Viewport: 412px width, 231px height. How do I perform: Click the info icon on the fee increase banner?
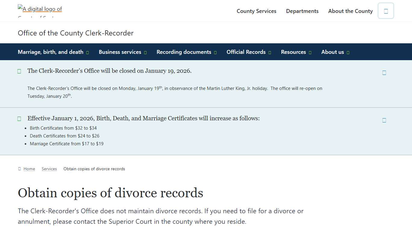(19, 119)
